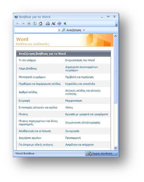
Task: Refresh the help page with Refresh icon
Action: (x=35, y=24)
